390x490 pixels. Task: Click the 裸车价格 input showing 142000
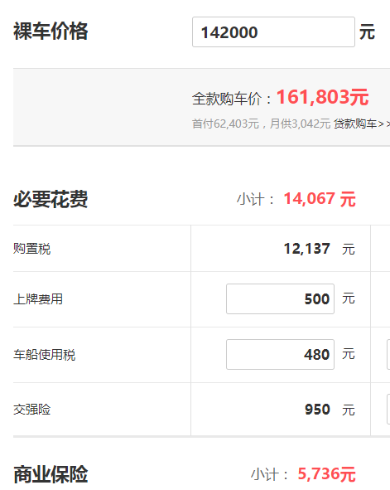[x=273, y=32]
